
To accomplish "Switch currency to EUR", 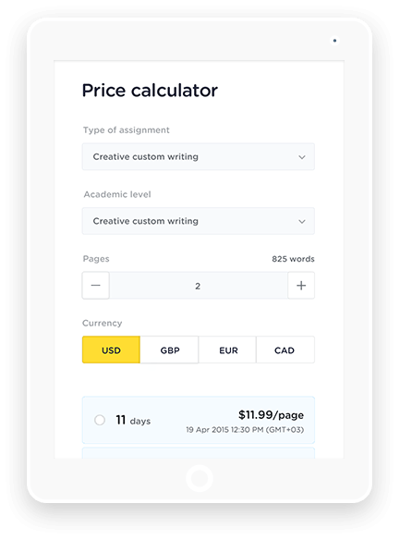I will pyautogui.click(x=227, y=350).
